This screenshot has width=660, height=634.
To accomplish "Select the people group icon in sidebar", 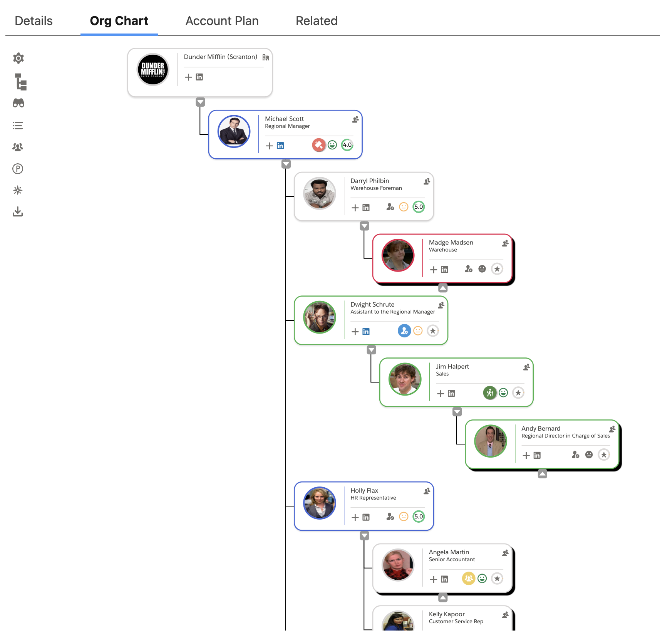I will pyautogui.click(x=18, y=147).
